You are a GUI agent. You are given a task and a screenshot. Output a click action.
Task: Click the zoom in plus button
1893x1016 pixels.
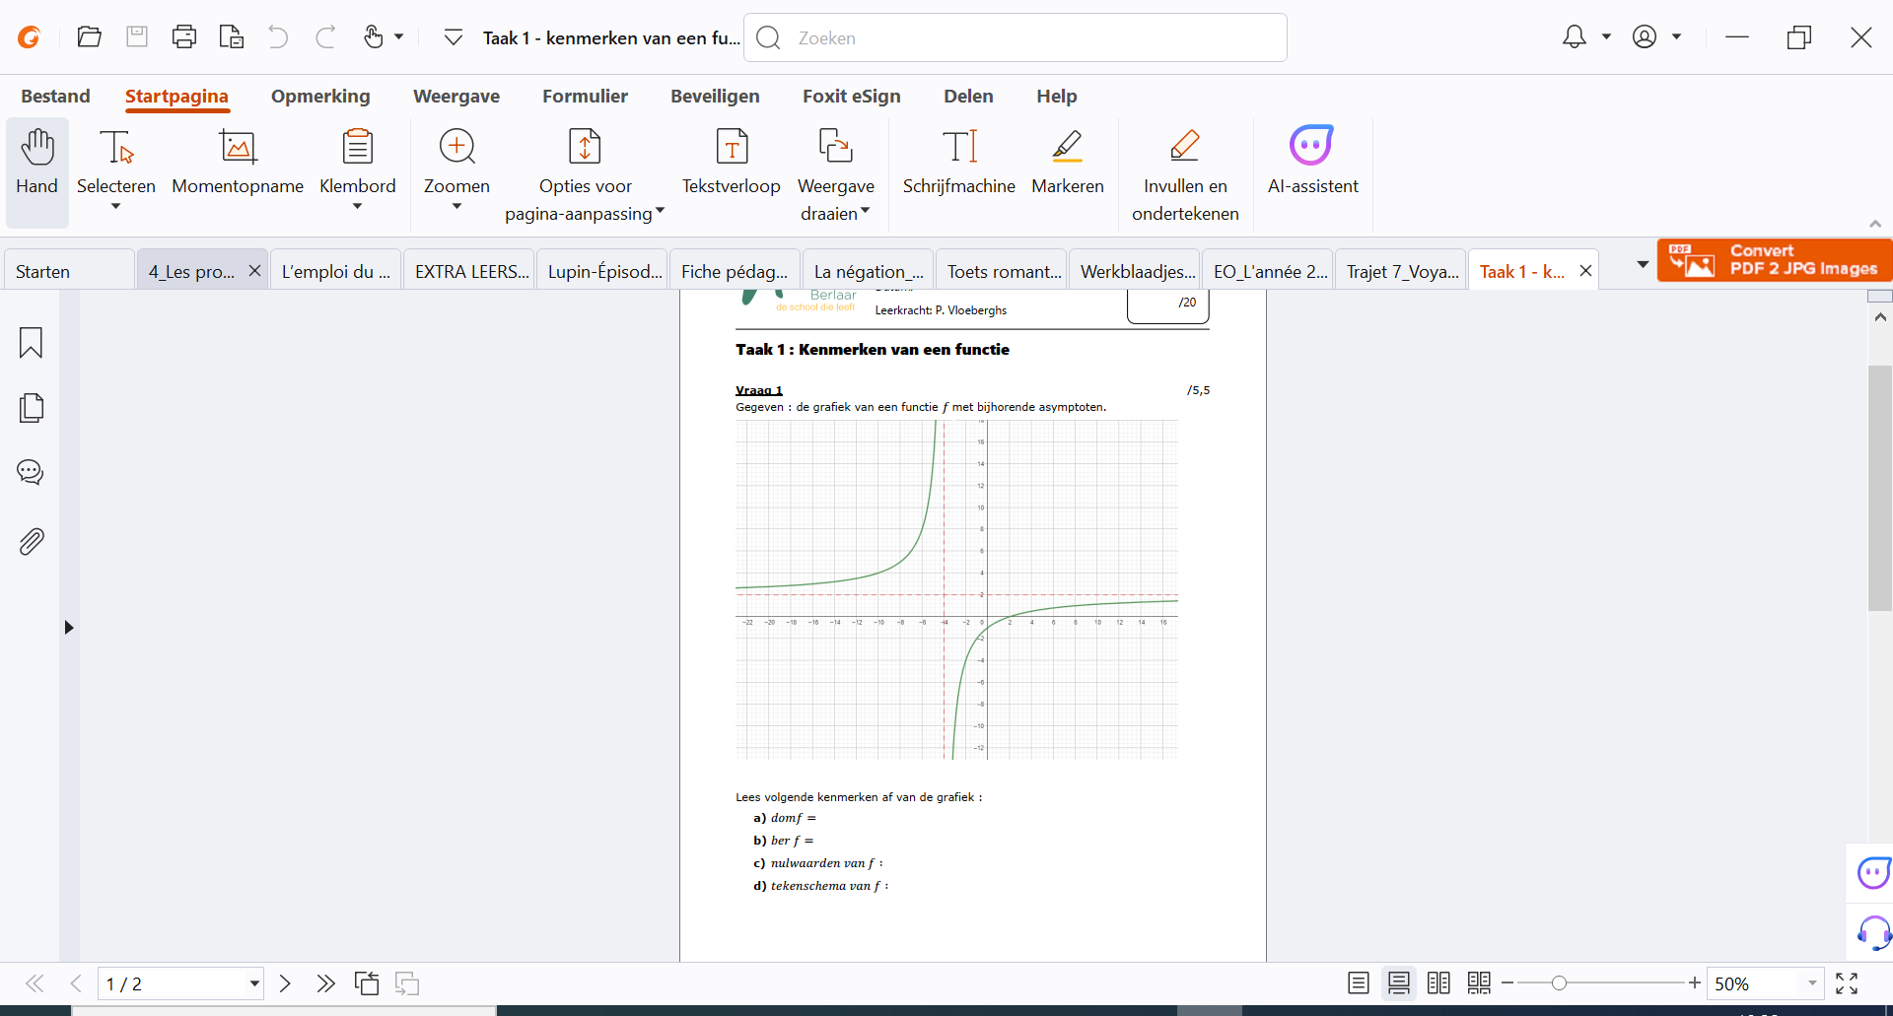tap(1694, 982)
